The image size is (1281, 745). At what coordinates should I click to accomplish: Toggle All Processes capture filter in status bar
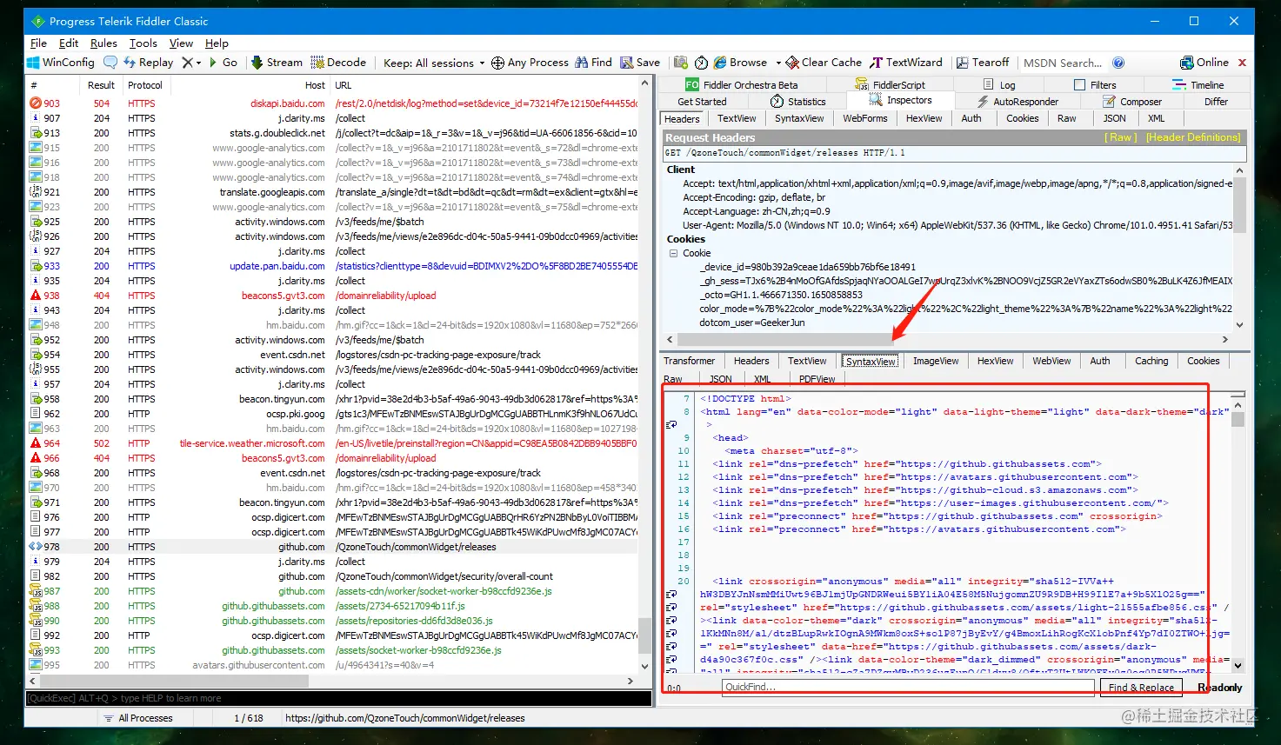(137, 718)
